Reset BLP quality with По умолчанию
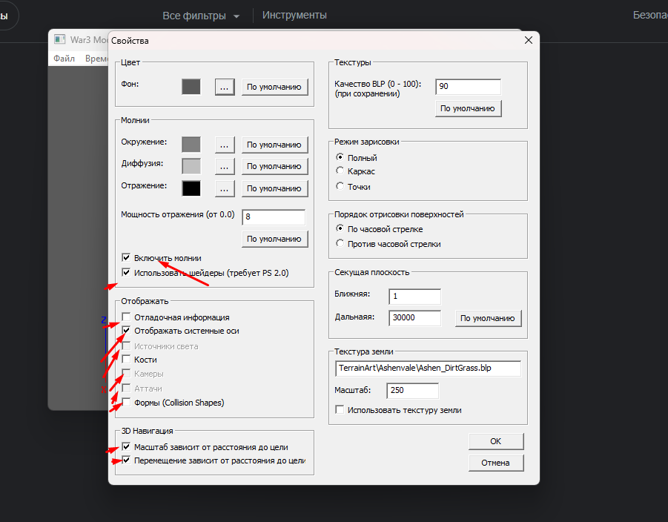Image resolution: width=668 pixels, height=522 pixels. (468, 109)
